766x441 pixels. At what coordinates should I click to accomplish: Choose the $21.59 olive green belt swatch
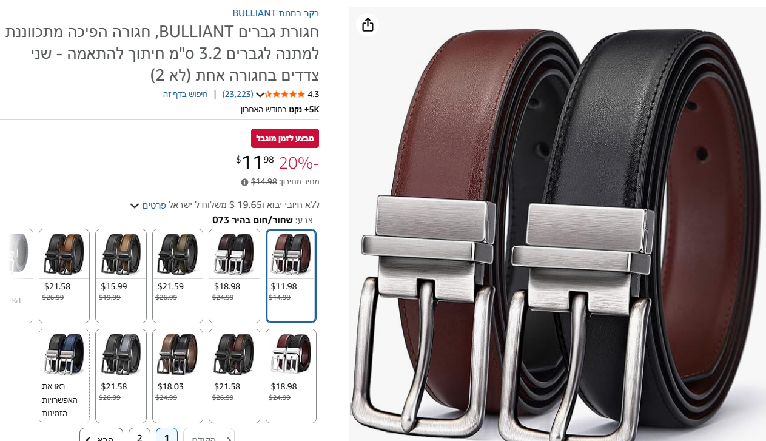click(x=178, y=276)
